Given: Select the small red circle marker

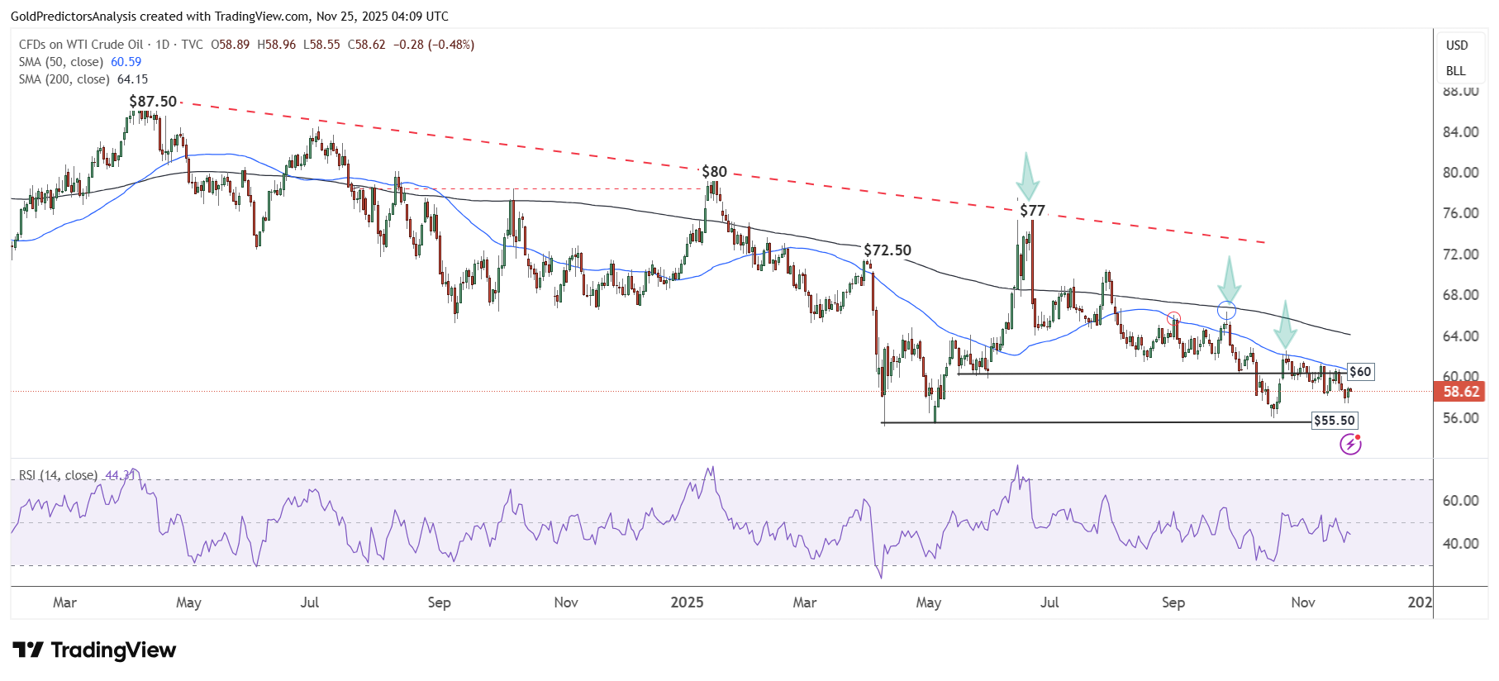Looking at the screenshot, I should (1173, 318).
